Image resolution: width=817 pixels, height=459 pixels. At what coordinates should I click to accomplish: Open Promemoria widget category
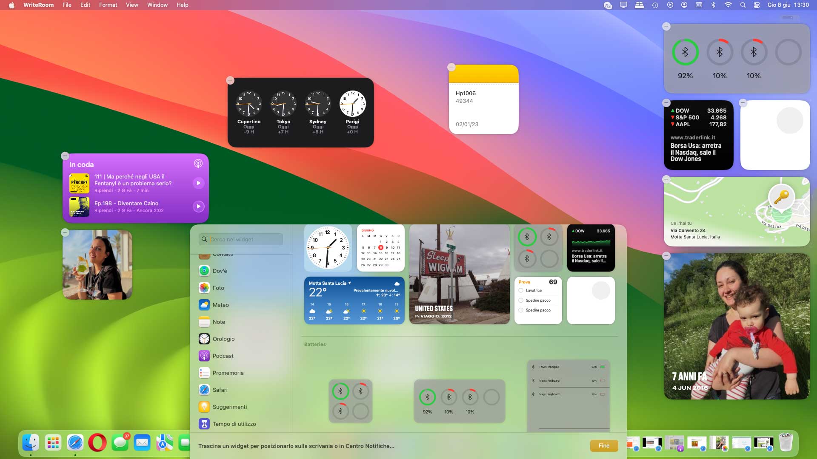[228, 373]
